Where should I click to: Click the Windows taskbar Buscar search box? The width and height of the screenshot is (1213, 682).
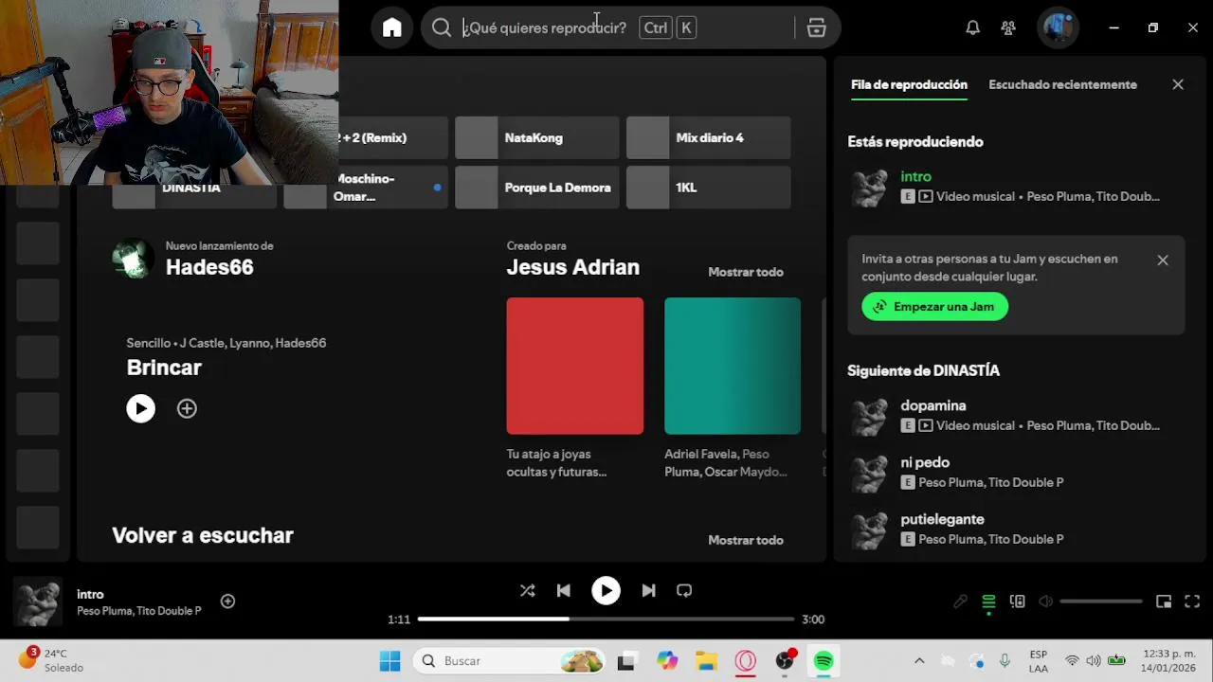510,661
